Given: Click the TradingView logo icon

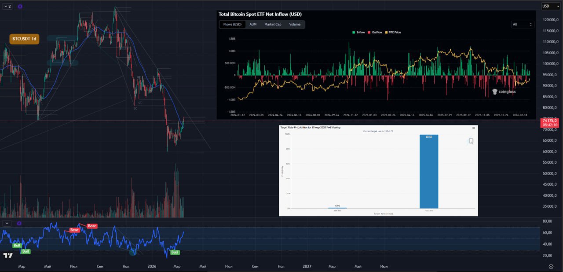Looking at the screenshot, I should pos(8,255).
